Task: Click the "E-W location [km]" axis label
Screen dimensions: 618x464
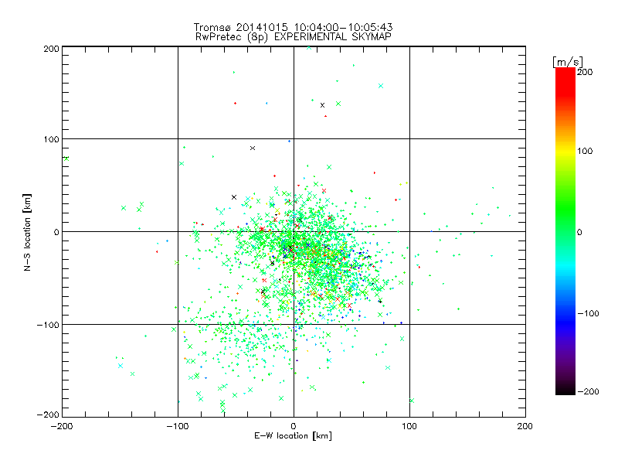Action: [x=293, y=436]
